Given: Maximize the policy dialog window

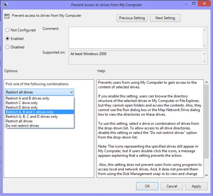Looking at the screenshot, I should [x=194, y=4].
